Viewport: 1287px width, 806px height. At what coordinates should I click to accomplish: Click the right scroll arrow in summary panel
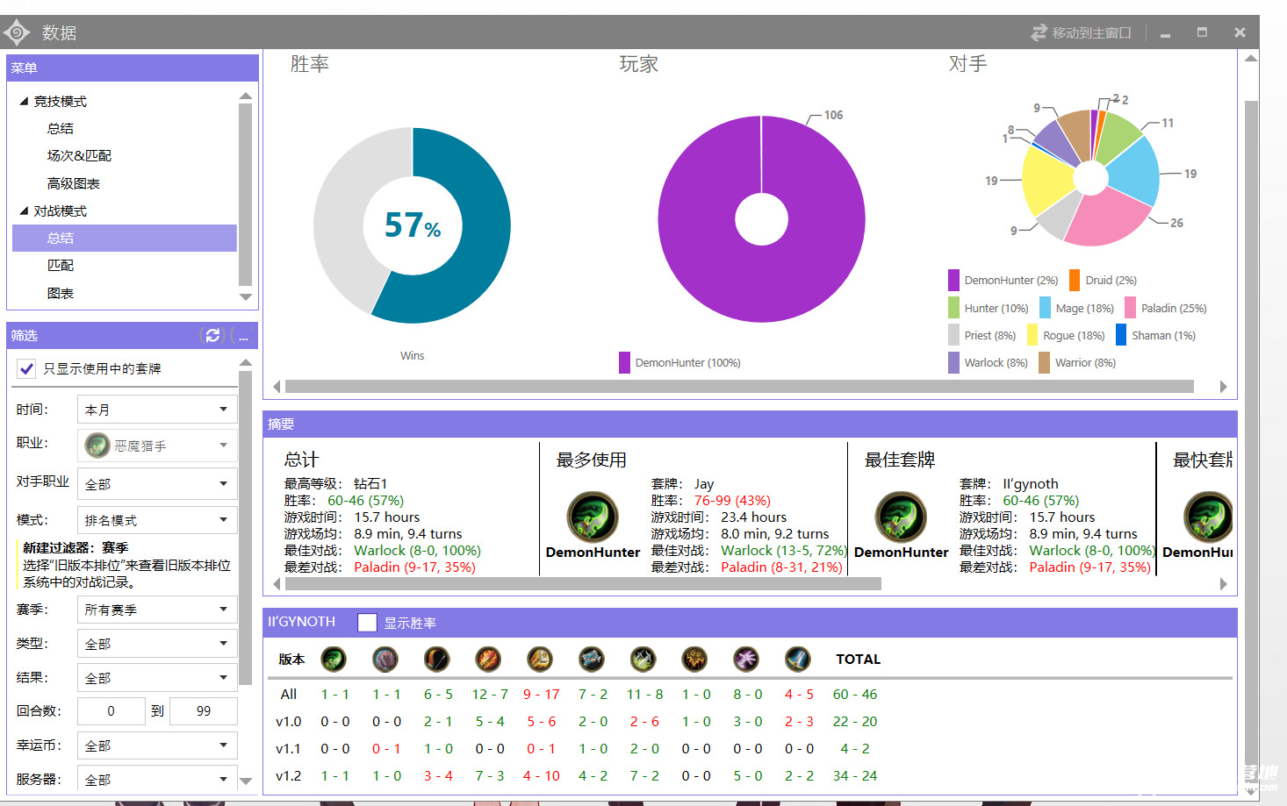[1223, 584]
